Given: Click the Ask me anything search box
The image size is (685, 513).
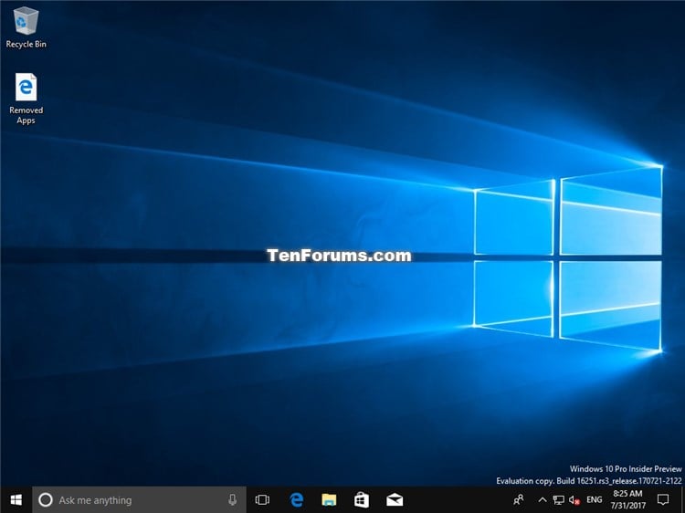Looking at the screenshot, I should tap(139, 500).
